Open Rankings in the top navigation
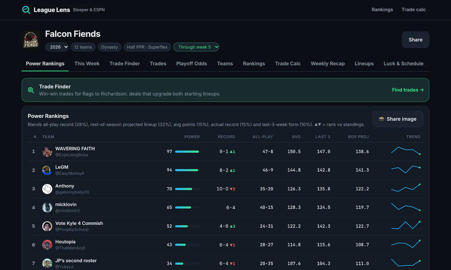This screenshot has height=270, width=451. 382,10
